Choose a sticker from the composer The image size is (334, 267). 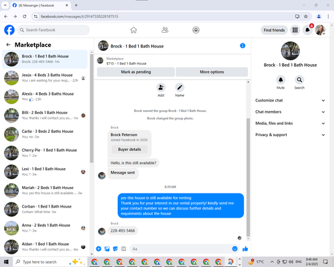tap(116, 249)
